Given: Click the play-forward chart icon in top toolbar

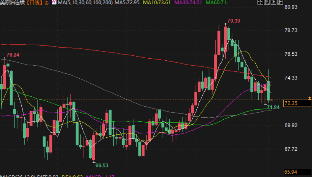Looking at the screenshot, I should (x=273, y=2).
